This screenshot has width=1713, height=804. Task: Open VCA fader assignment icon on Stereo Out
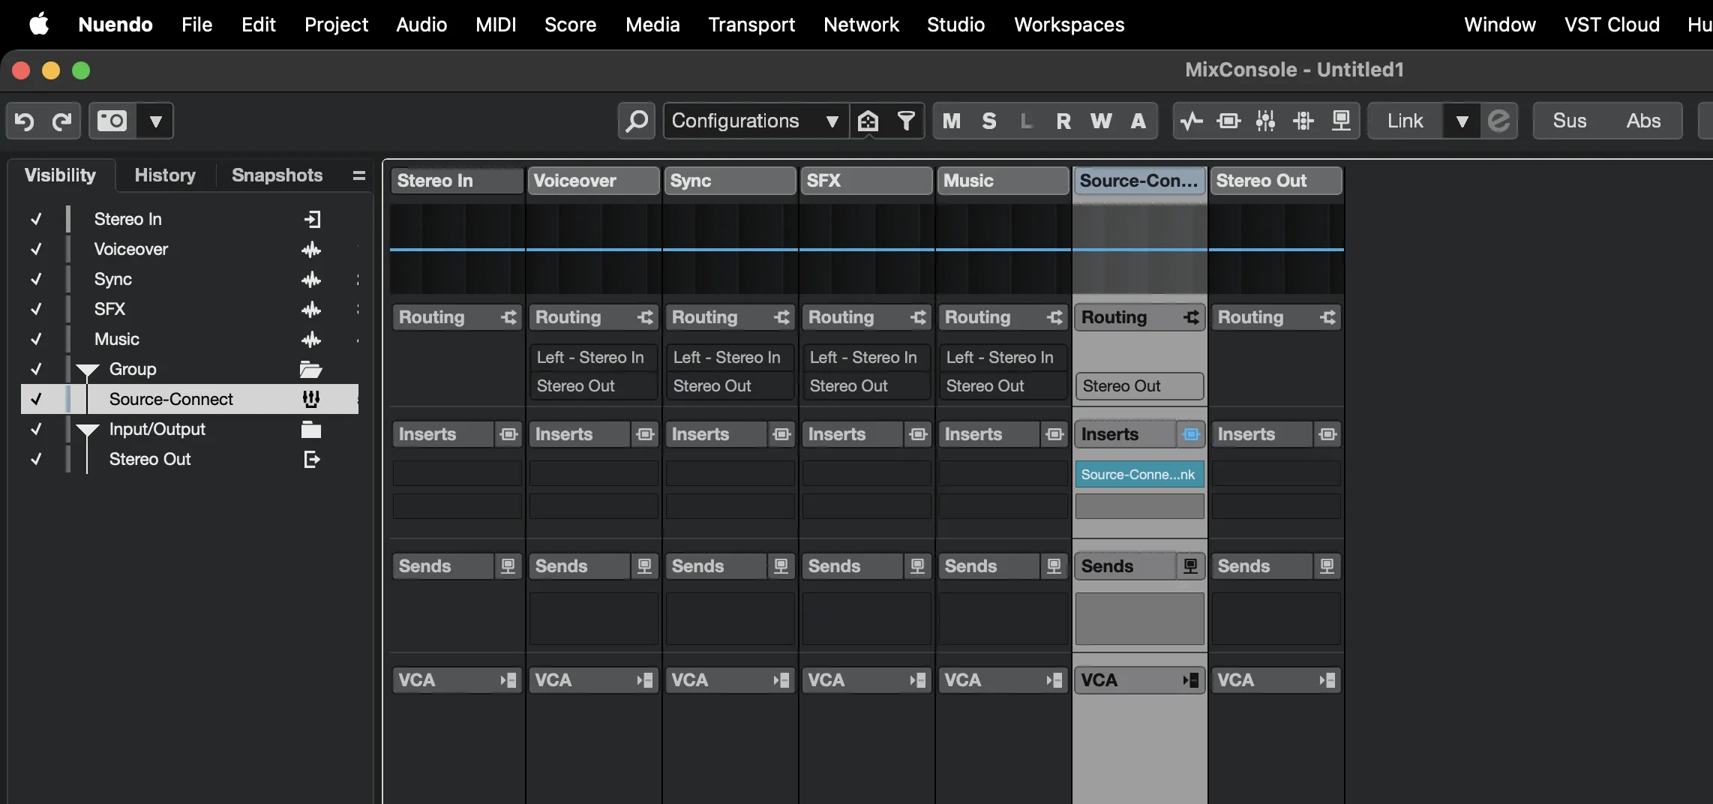click(1327, 680)
